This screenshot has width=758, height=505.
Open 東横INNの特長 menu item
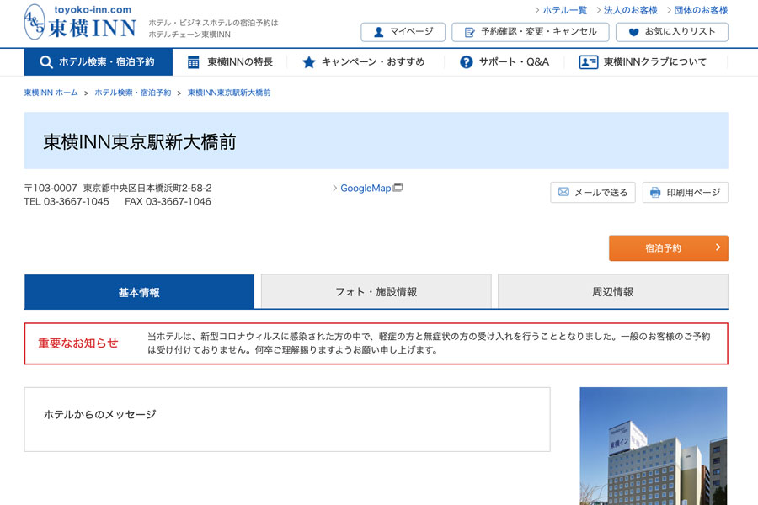point(230,61)
